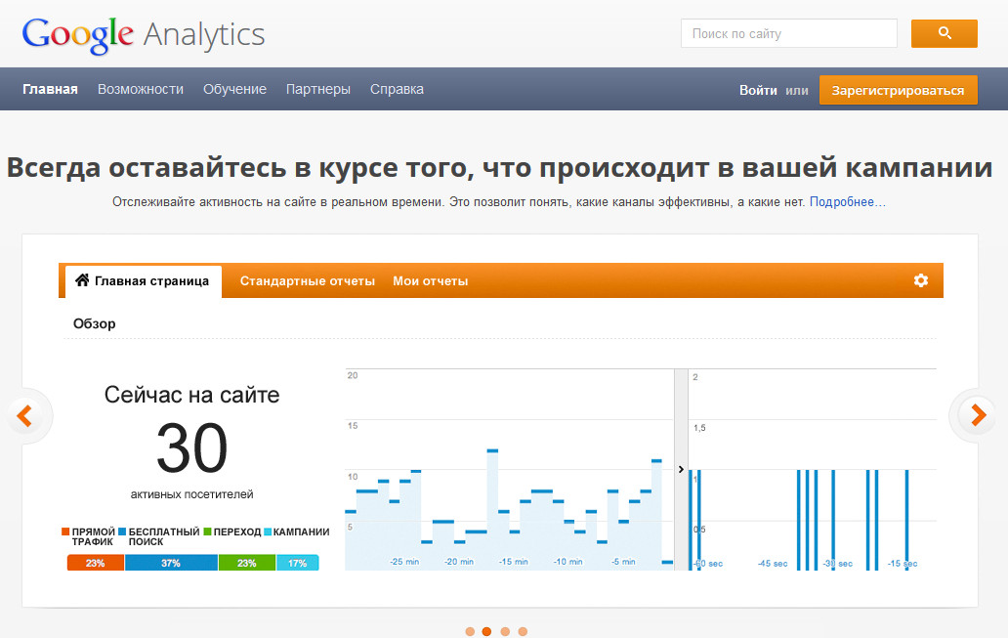Click the -45 sec axis label

[x=773, y=564]
